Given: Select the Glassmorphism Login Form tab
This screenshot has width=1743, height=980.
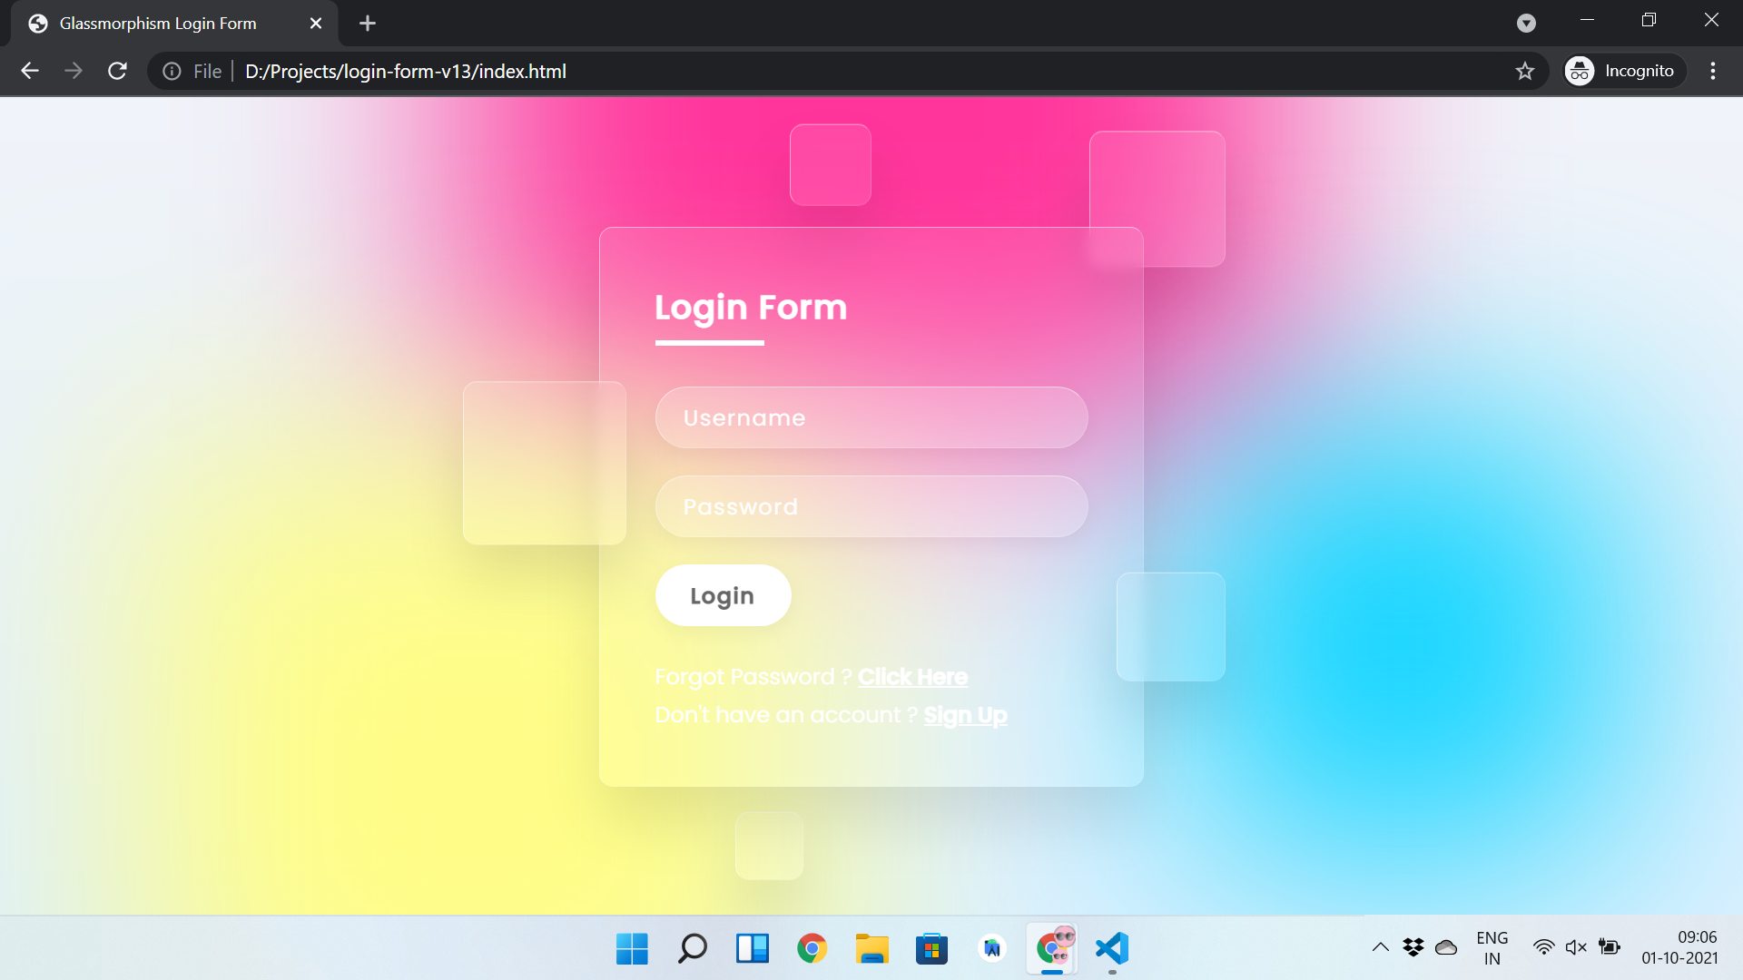Looking at the screenshot, I should click(158, 24).
